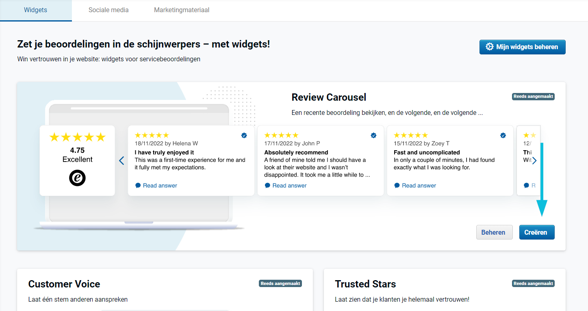
Task: Click the Trusted Stars widget heading
Action: 365,284
